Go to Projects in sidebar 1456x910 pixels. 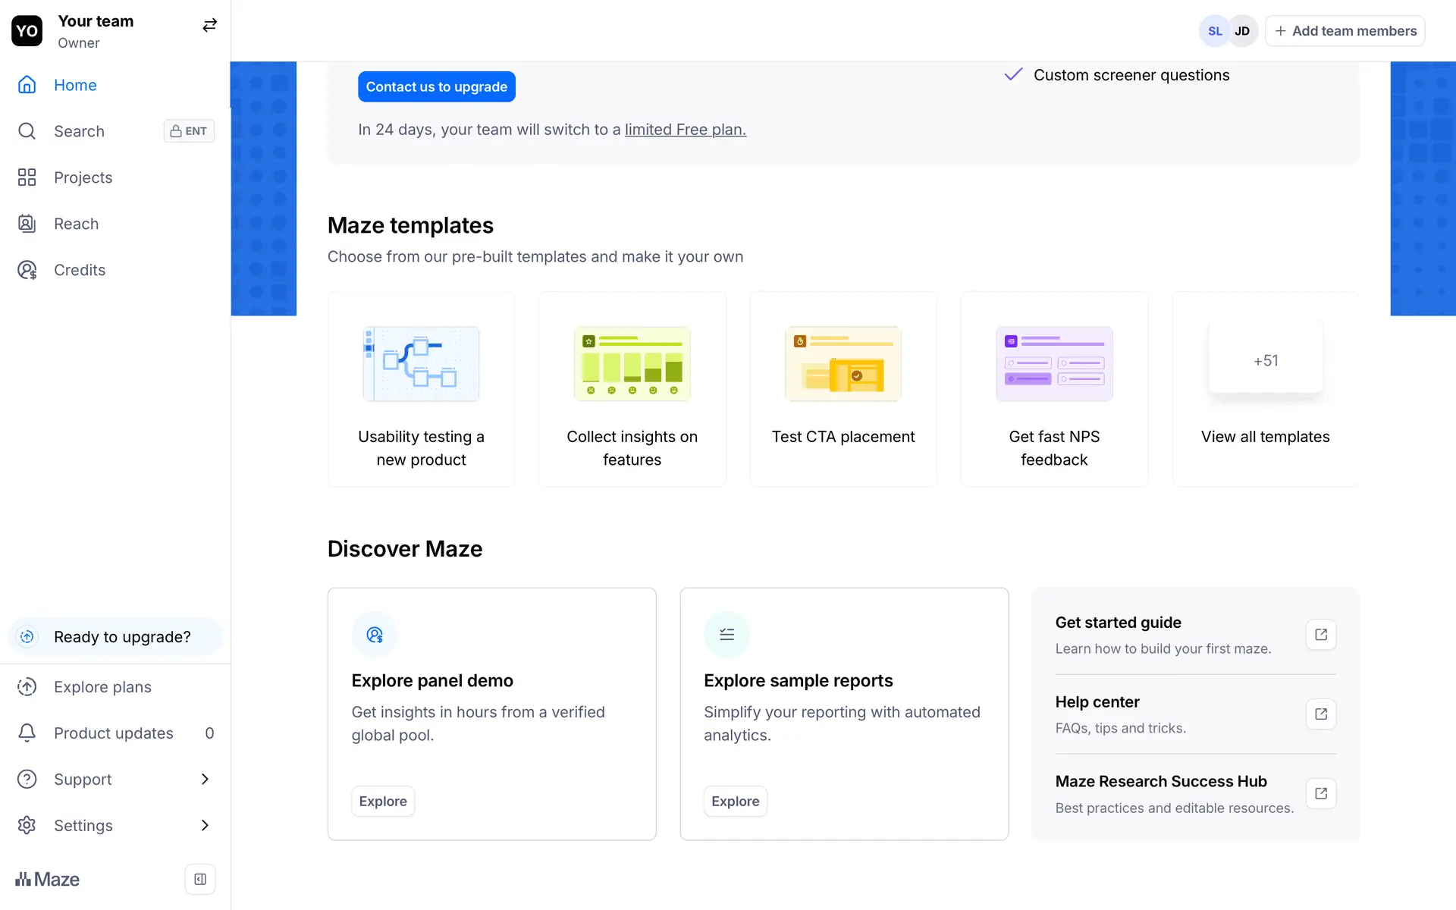[83, 177]
